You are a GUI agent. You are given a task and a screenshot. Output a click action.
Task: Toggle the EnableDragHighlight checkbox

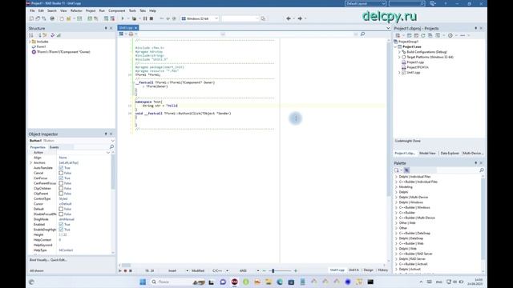click(x=61, y=230)
